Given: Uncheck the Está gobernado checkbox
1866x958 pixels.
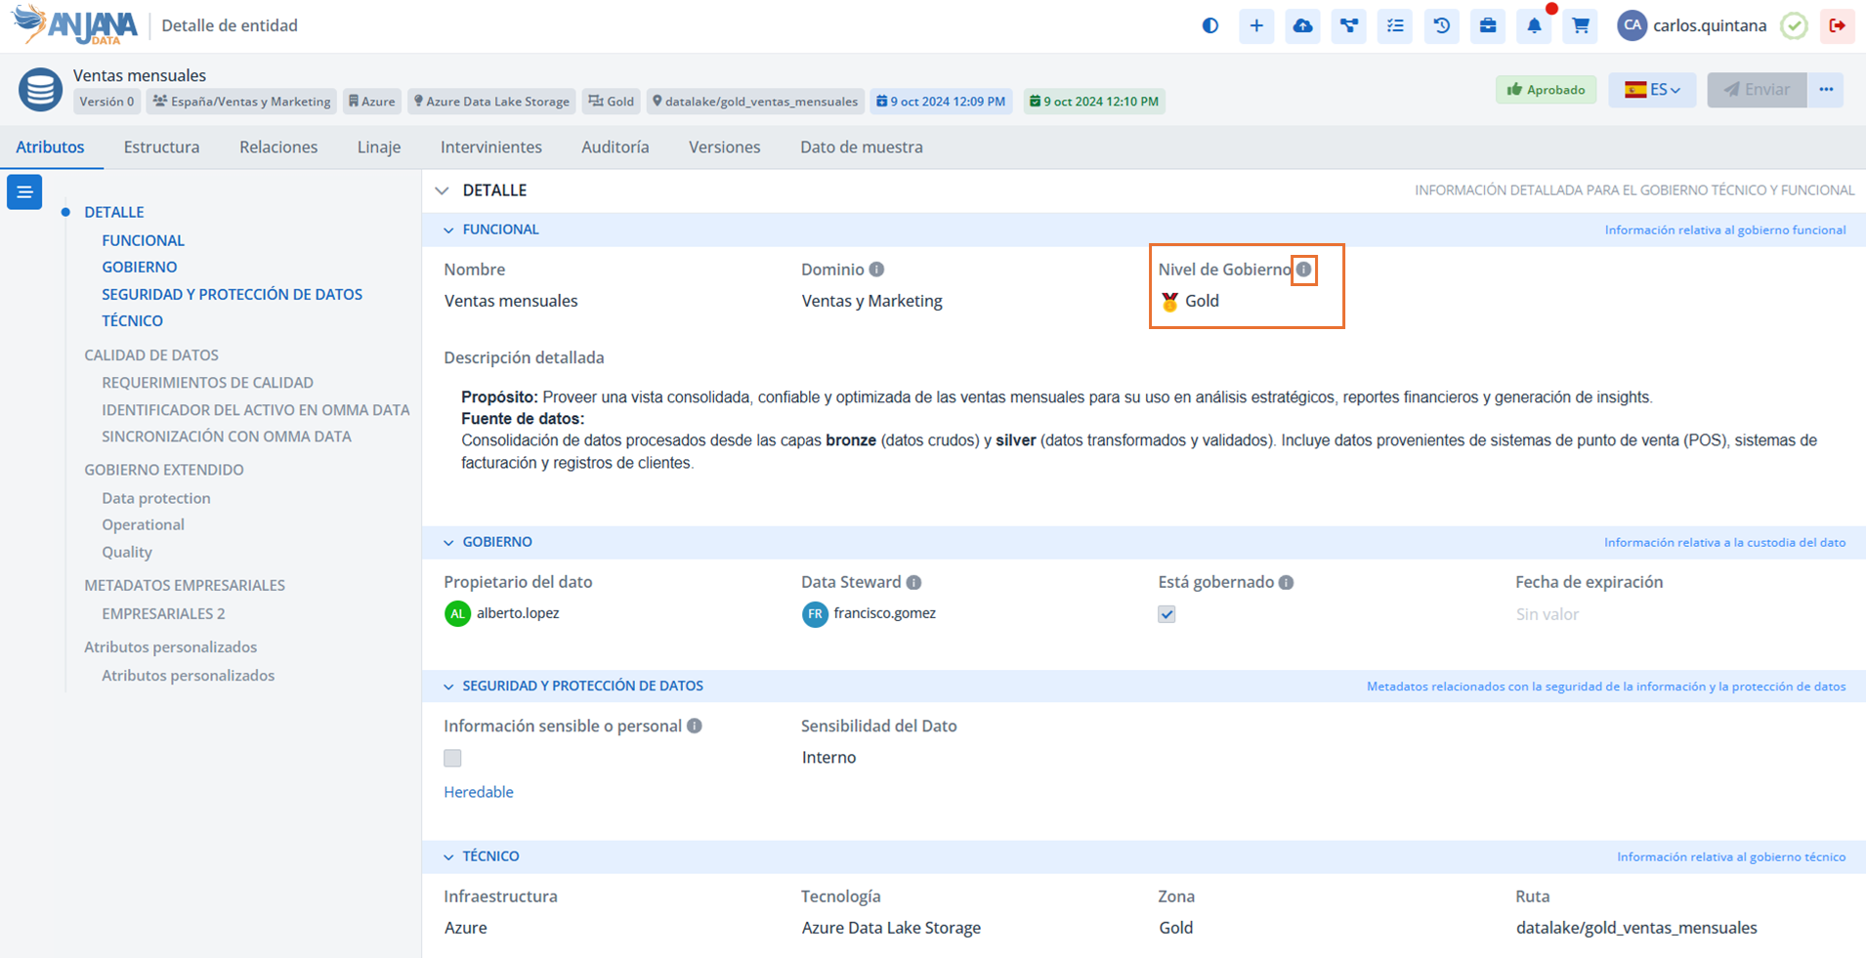Looking at the screenshot, I should (x=1166, y=614).
